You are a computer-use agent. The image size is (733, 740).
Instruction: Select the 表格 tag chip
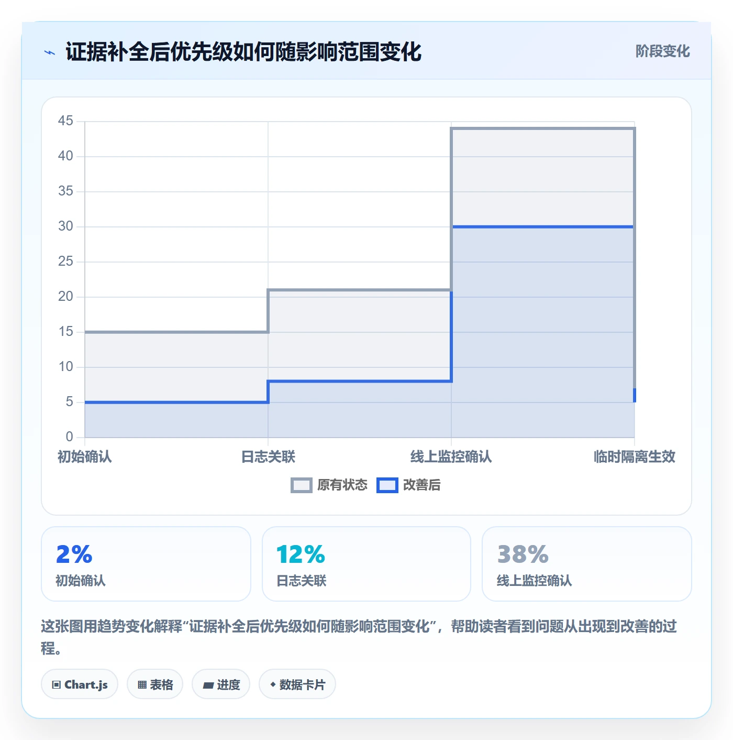155,684
